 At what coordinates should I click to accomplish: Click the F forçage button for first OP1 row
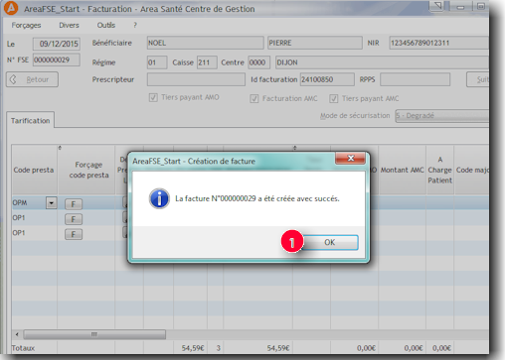[74, 219]
